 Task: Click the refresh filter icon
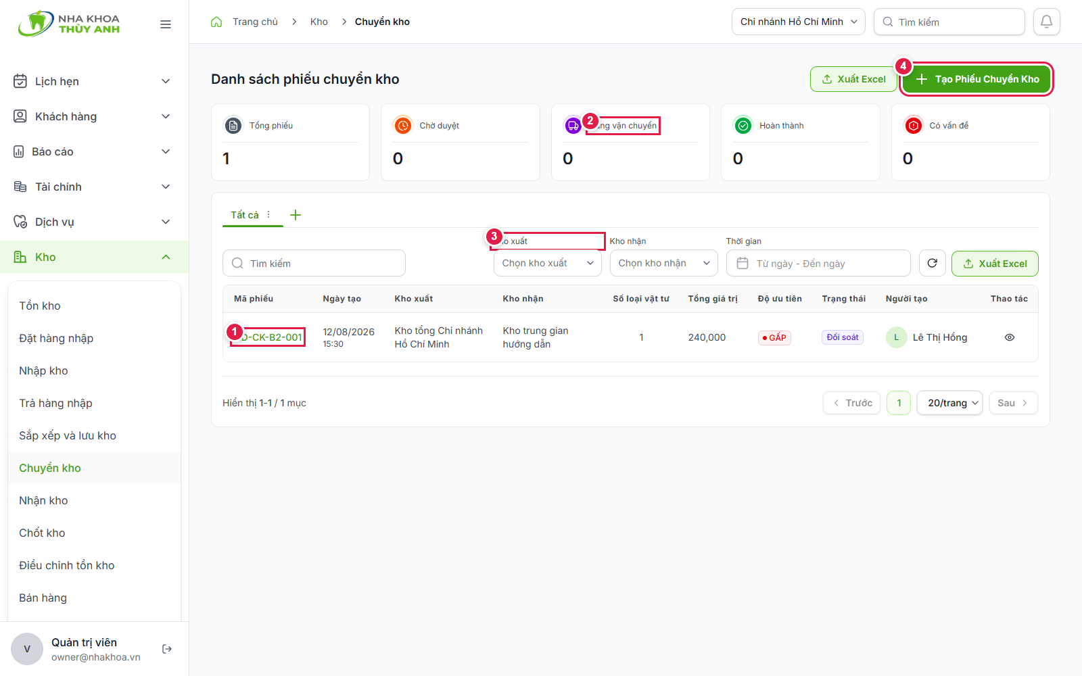tap(932, 263)
